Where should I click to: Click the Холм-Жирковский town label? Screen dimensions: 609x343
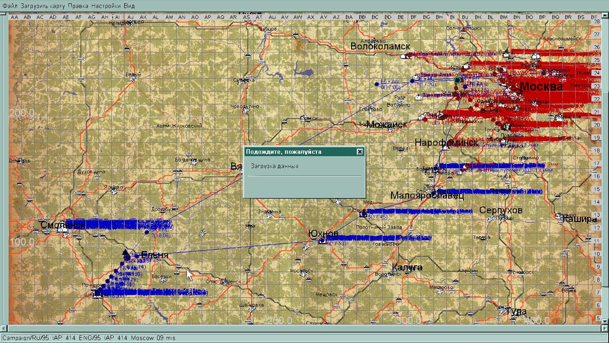tap(179, 126)
